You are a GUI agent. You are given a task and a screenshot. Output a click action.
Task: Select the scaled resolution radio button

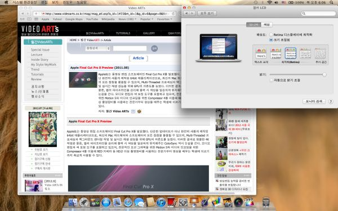point(271,40)
